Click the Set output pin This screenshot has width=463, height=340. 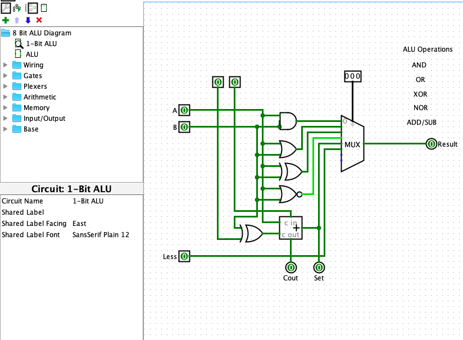(319, 268)
